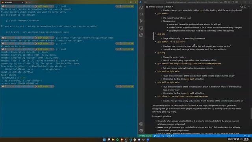Click the 'git pull origin main' line

pos(169,82)
